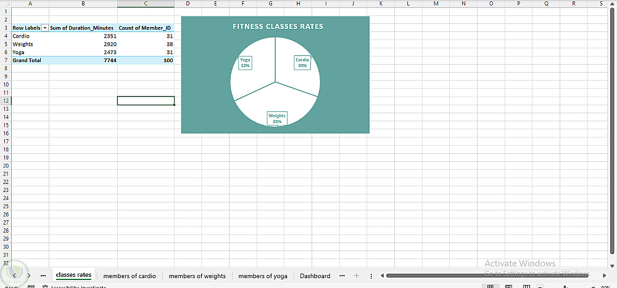The image size is (617, 288).
Task: Select the chart title FITNESS CLASSES RATES
Action: 278,26
